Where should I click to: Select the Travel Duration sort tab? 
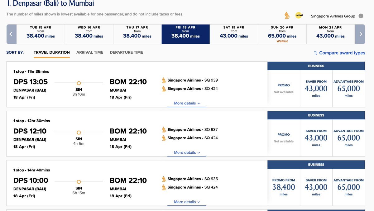click(x=52, y=52)
